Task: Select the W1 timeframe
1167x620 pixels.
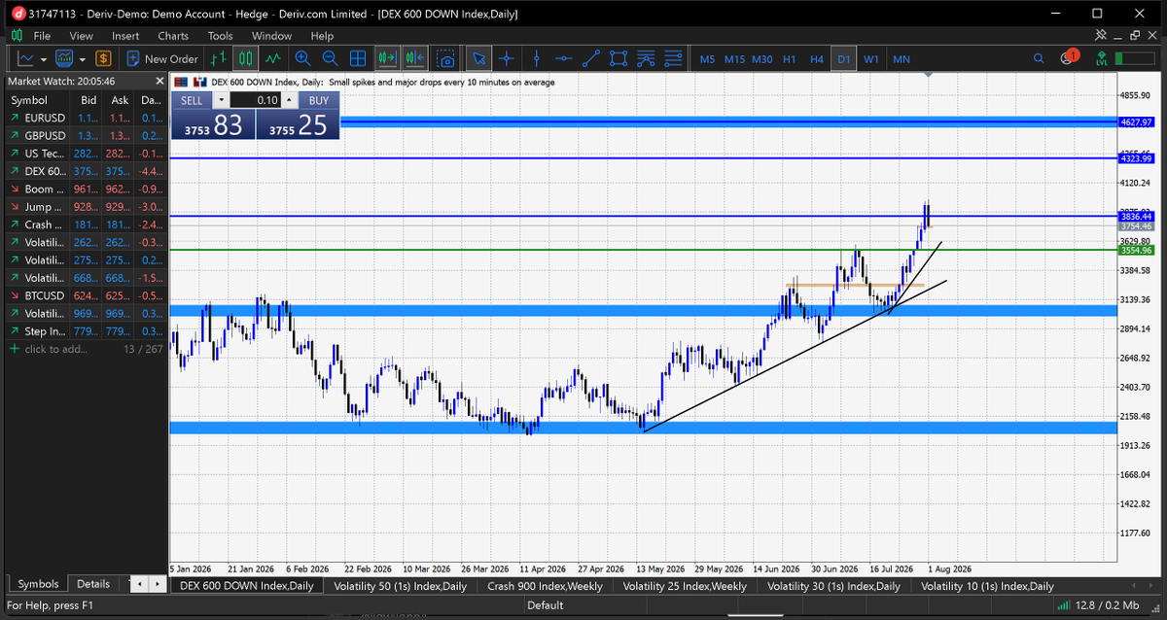Action: pyautogui.click(x=871, y=59)
